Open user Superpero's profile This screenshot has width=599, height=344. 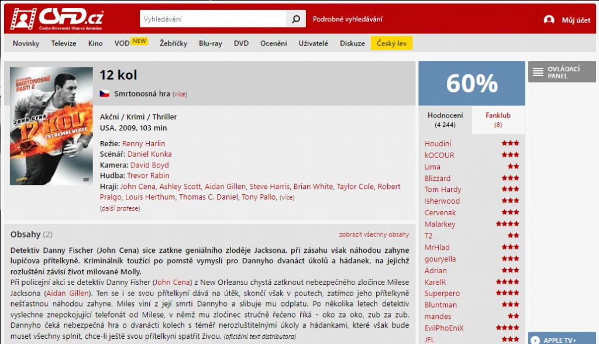click(x=442, y=294)
